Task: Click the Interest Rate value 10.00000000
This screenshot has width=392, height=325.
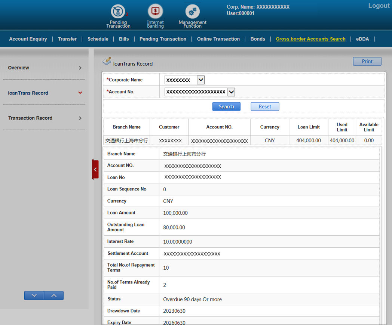Action: [x=178, y=242]
